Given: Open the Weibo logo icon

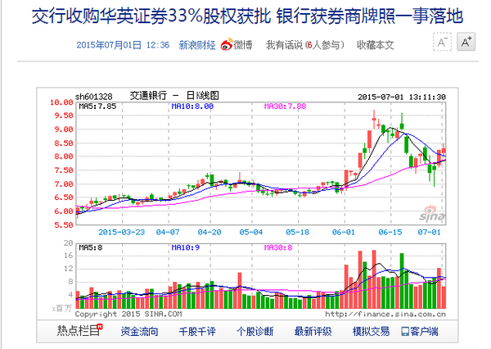Looking at the screenshot, I should (227, 45).
